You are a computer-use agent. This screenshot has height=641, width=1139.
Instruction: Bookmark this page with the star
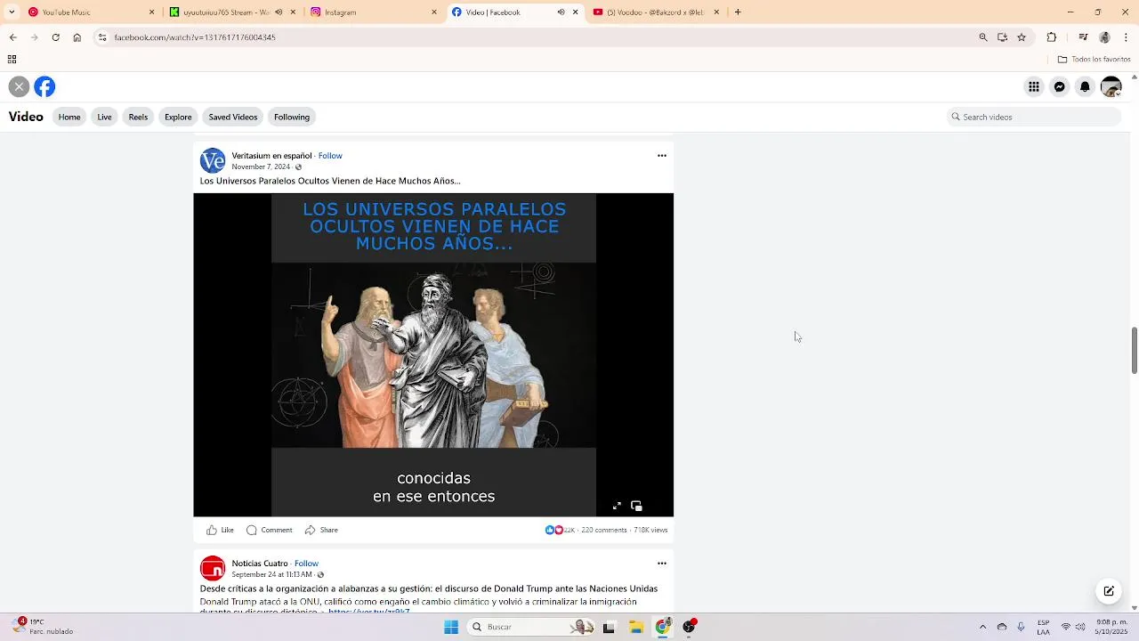click(1022, 37)
